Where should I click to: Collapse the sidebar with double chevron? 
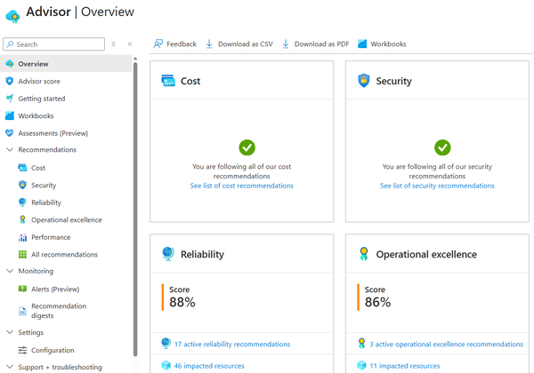point(130,44)
